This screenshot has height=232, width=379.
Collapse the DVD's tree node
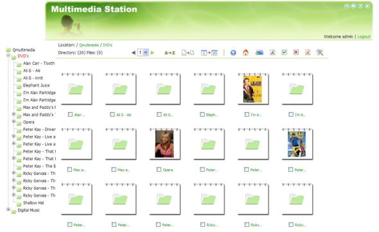[x=8, y=56]
